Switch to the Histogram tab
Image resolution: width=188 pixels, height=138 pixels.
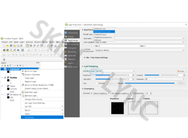point(72,48)
